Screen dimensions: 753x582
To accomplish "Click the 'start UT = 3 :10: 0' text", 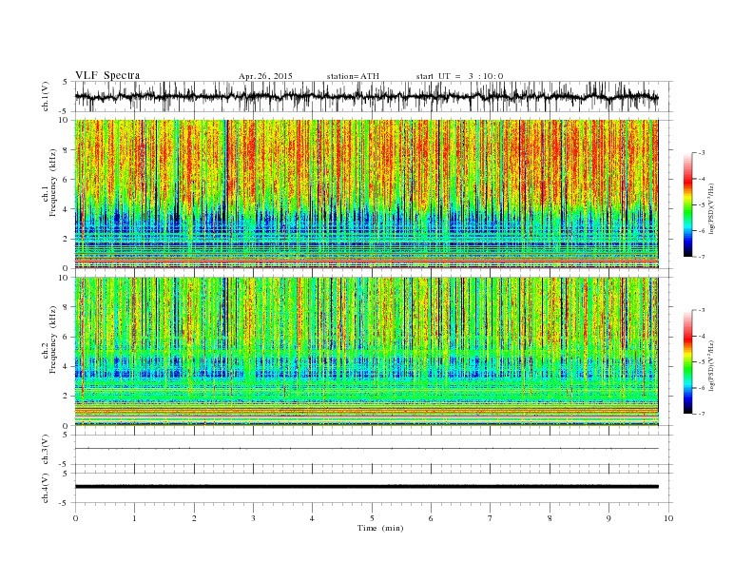I will 459,76.
